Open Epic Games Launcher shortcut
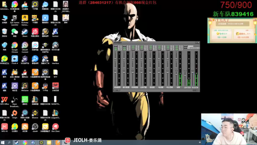Screen dimensions: 257x145 pyautogui.click(x=14, y=20)
